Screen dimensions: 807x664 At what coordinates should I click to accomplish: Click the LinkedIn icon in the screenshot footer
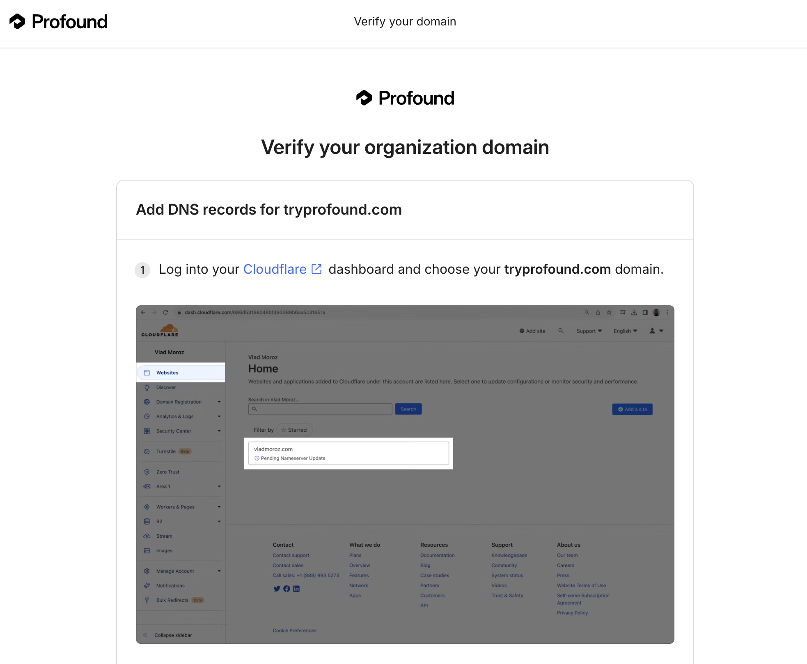296,589
